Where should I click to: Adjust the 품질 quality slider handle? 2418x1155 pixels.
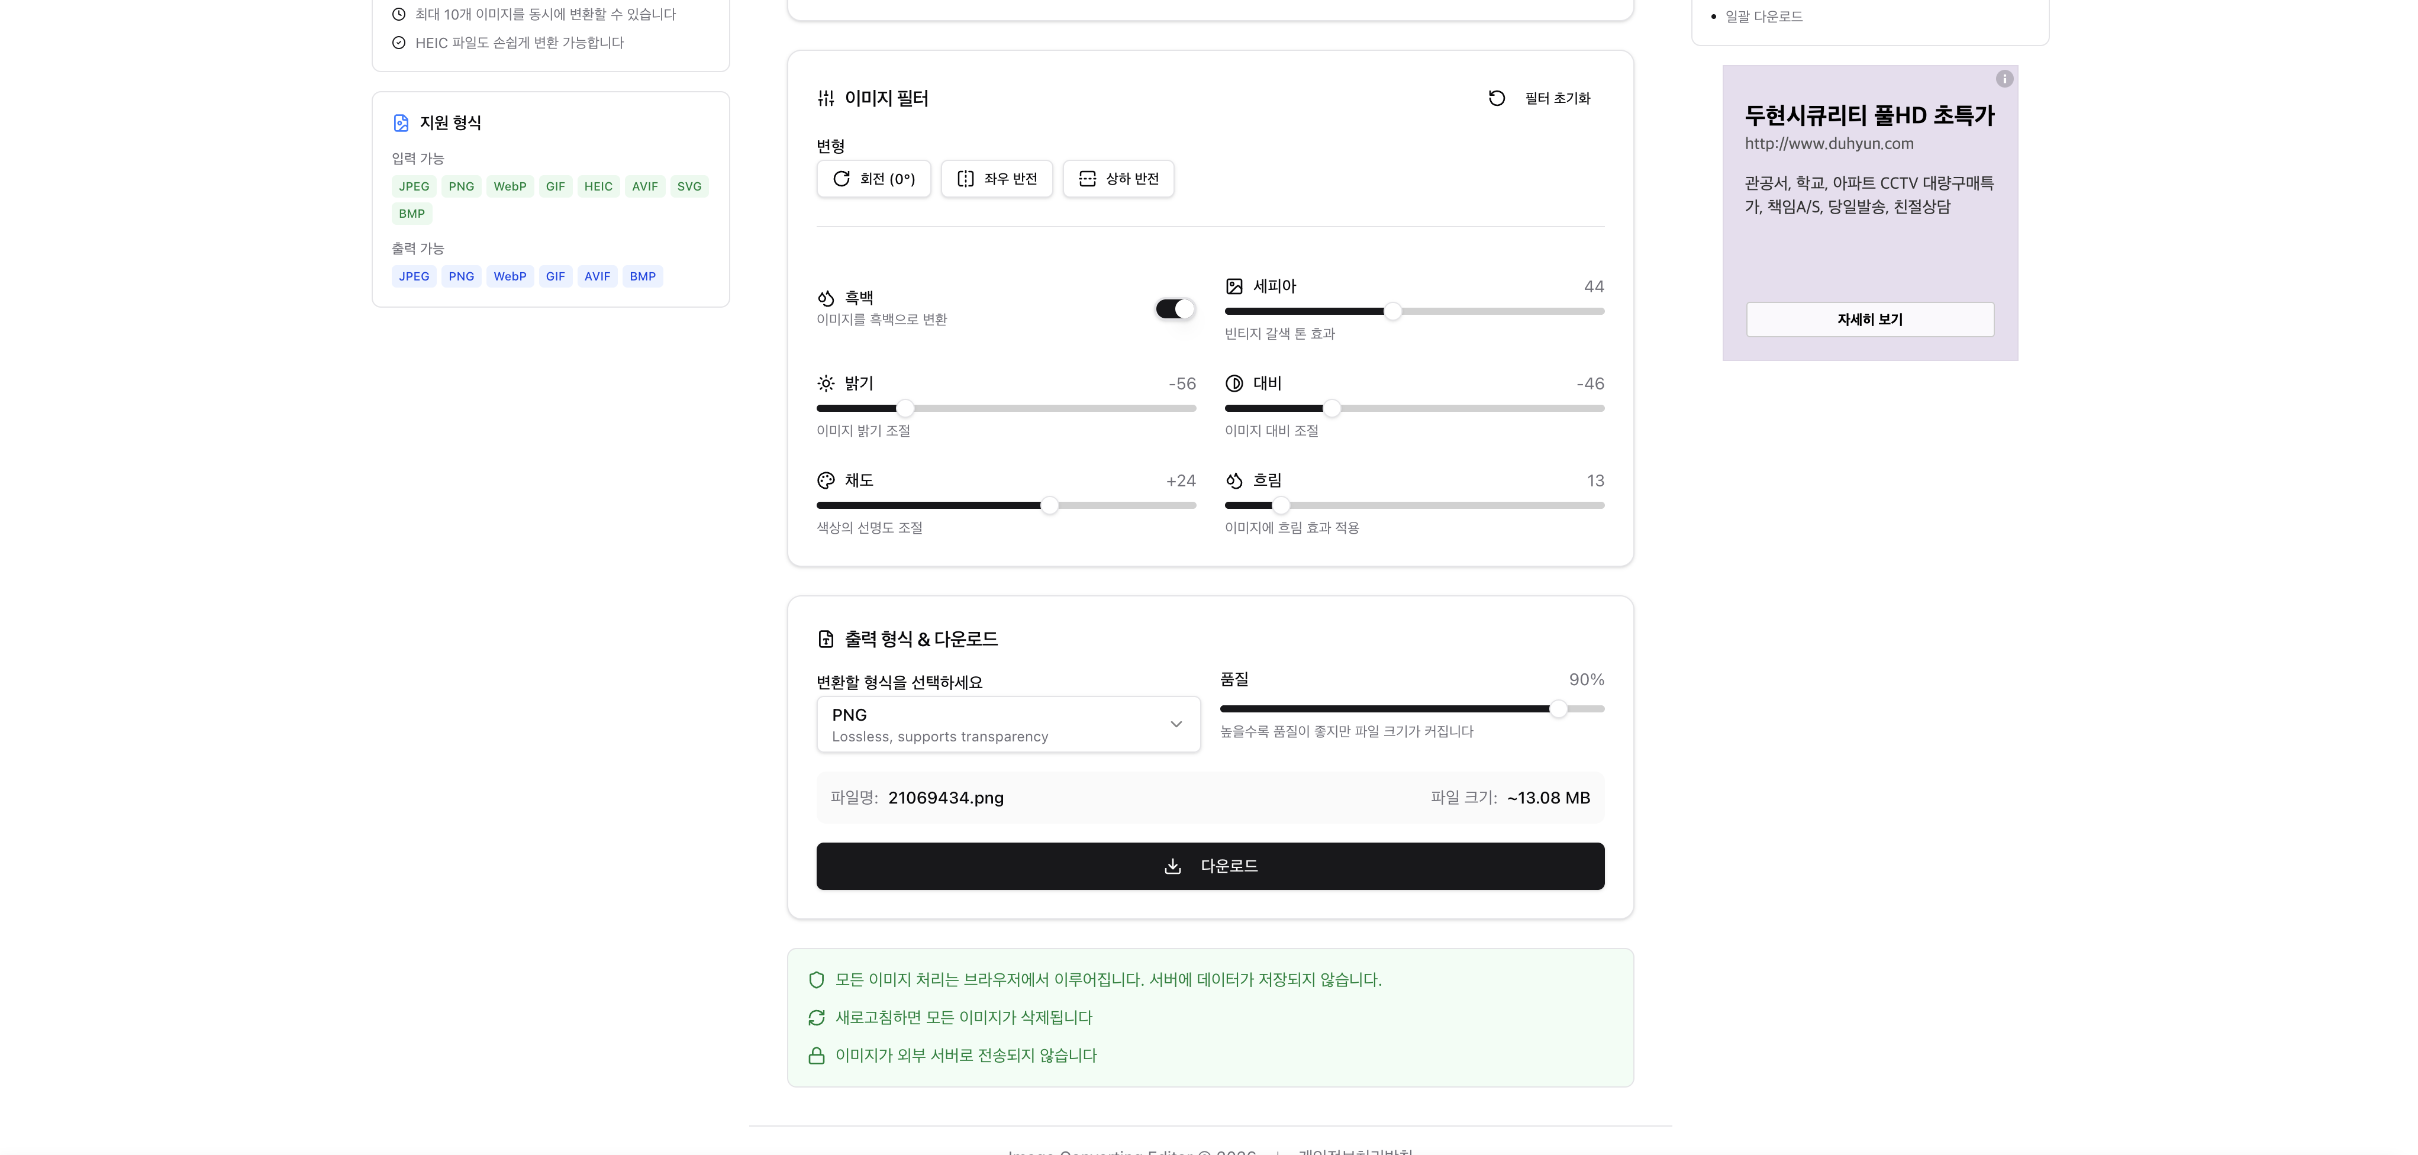pyautogui.click(x=1557, y=709)
